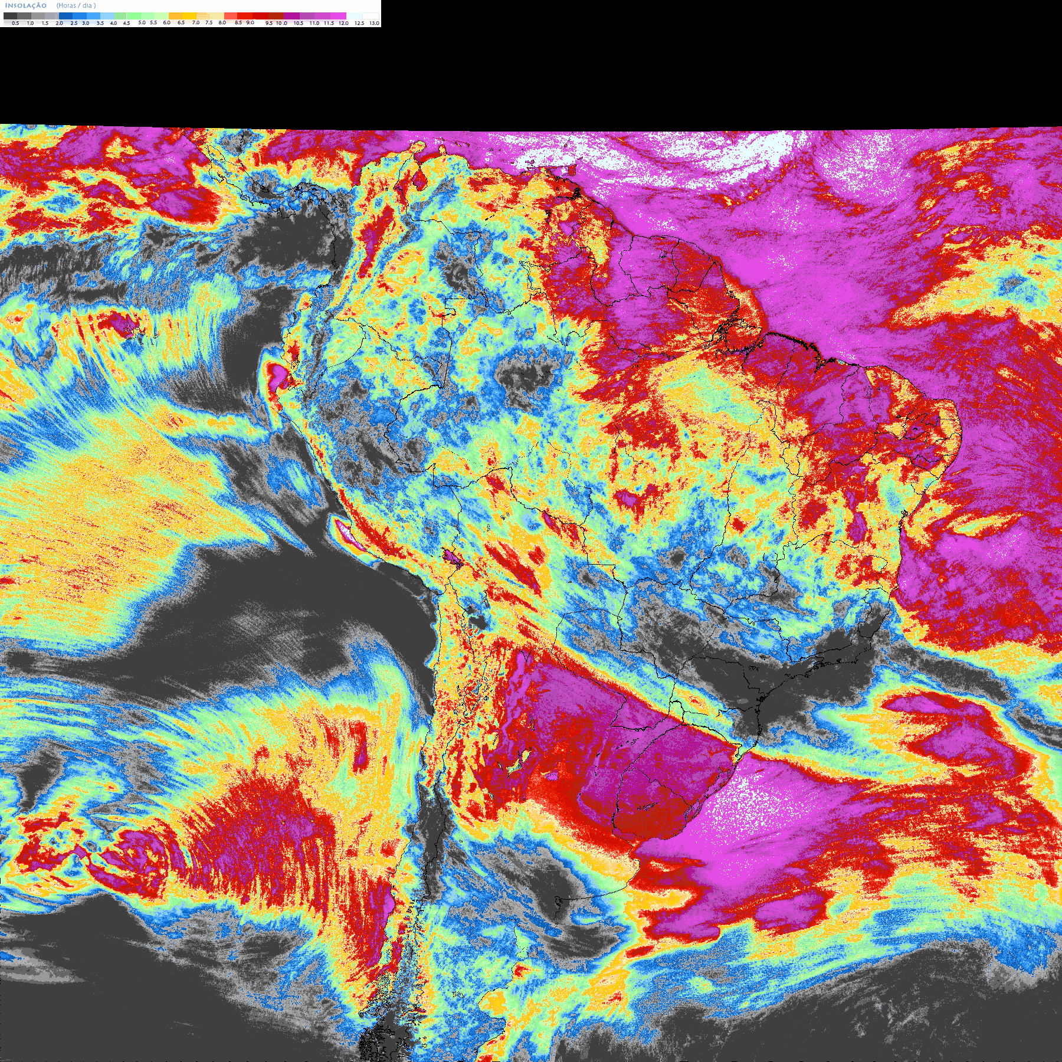Select the 3.5 legend value
Image resolution: width=1062 pixels, height=1062 pixels.
[100, 23]
